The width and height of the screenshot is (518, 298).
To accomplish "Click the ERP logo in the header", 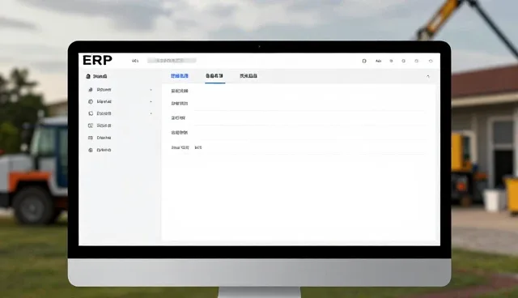I will (x=97, y=61).
